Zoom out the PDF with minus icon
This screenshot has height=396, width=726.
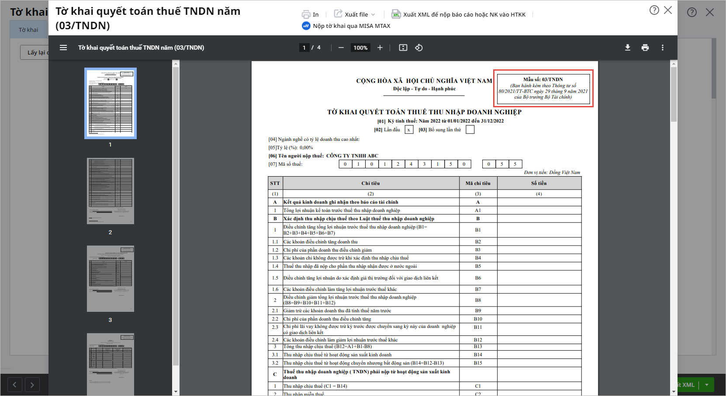(341, 48)
